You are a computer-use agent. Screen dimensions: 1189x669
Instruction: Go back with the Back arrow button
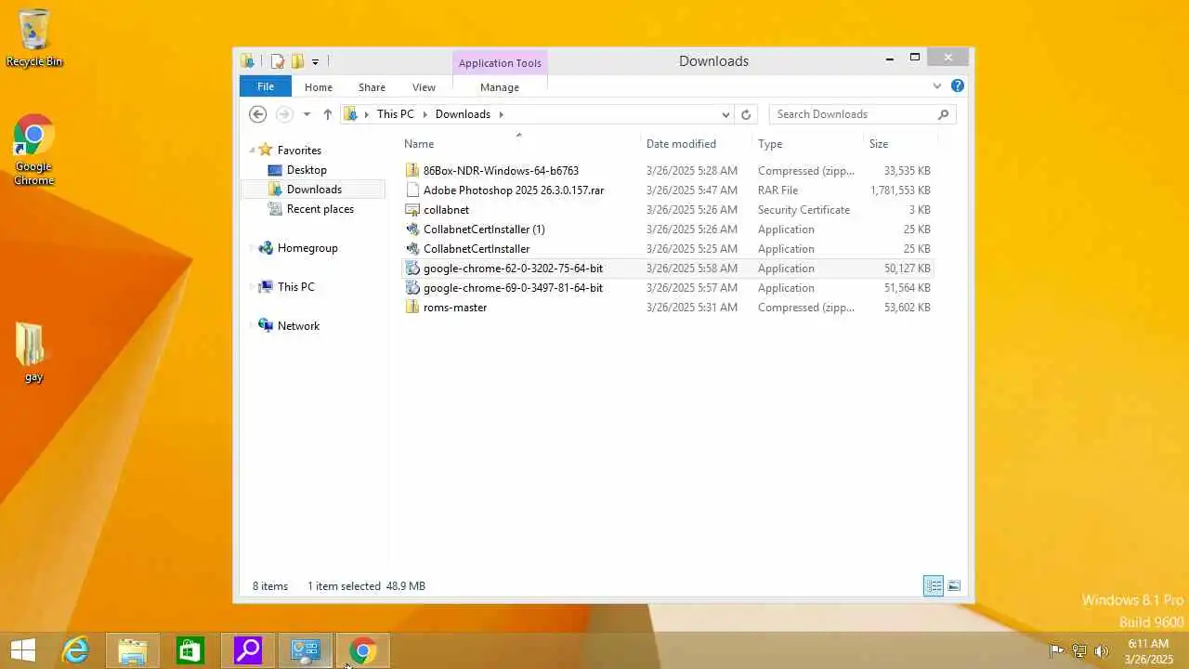(258, 114)
